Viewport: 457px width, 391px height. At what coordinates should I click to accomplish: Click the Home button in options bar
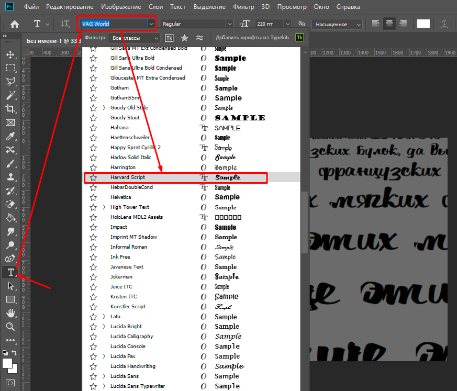[15, 24]
